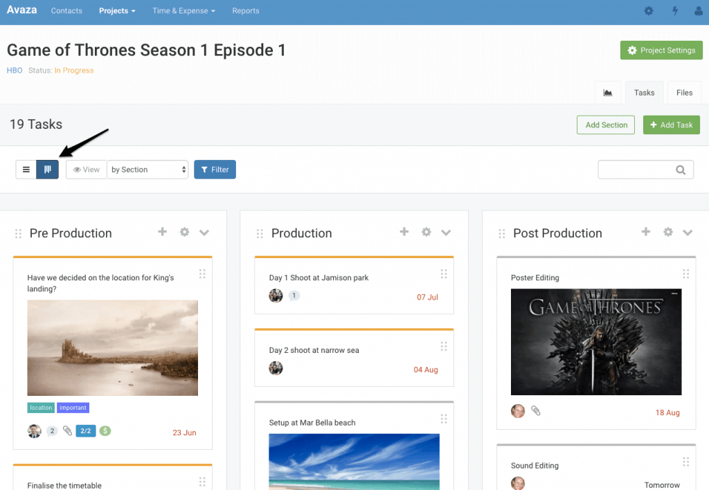
Task: Click the Add Section button
Action: click(606, 125)
